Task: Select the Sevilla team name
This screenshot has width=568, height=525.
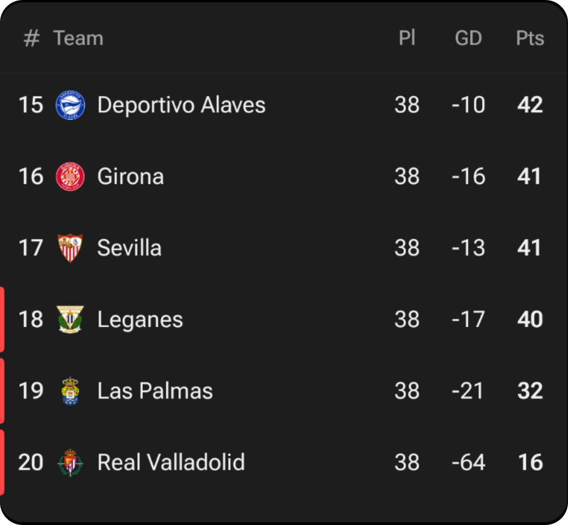Action: pos(129,248)
